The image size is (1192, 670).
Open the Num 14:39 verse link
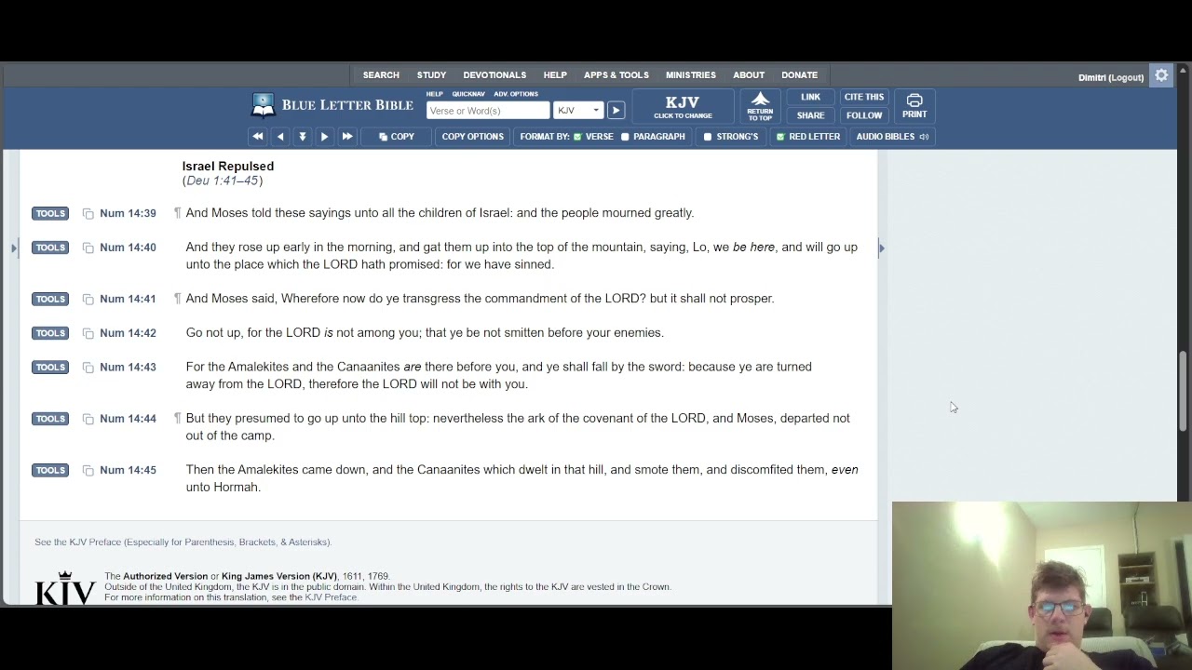(x=128, y=214)
